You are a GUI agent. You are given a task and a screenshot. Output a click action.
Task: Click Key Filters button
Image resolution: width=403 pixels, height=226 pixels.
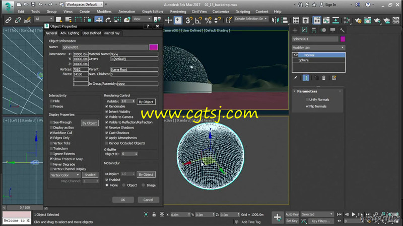[321, 221]
